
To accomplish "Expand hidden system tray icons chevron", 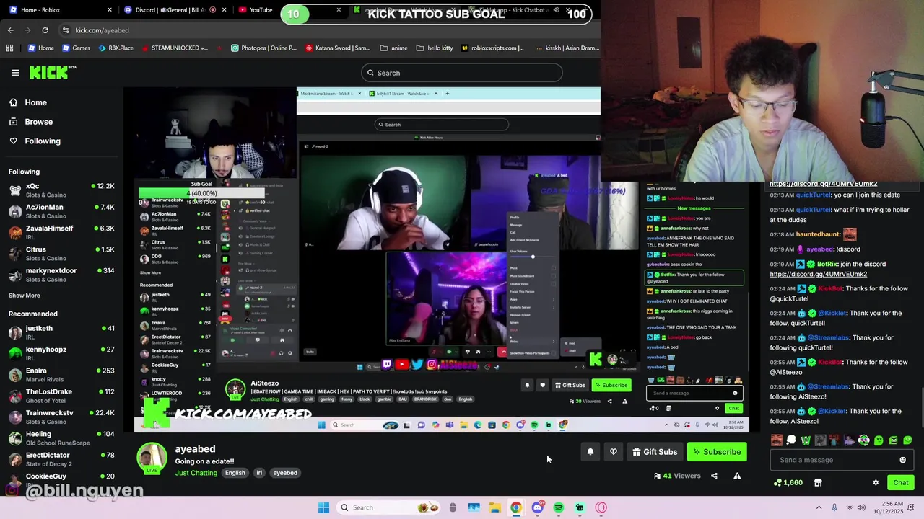I will pos(819,507).
